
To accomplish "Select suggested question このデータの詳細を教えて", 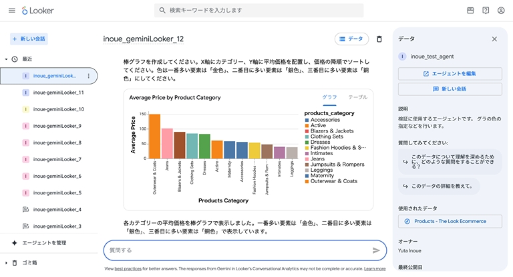I will click(439, 186).
